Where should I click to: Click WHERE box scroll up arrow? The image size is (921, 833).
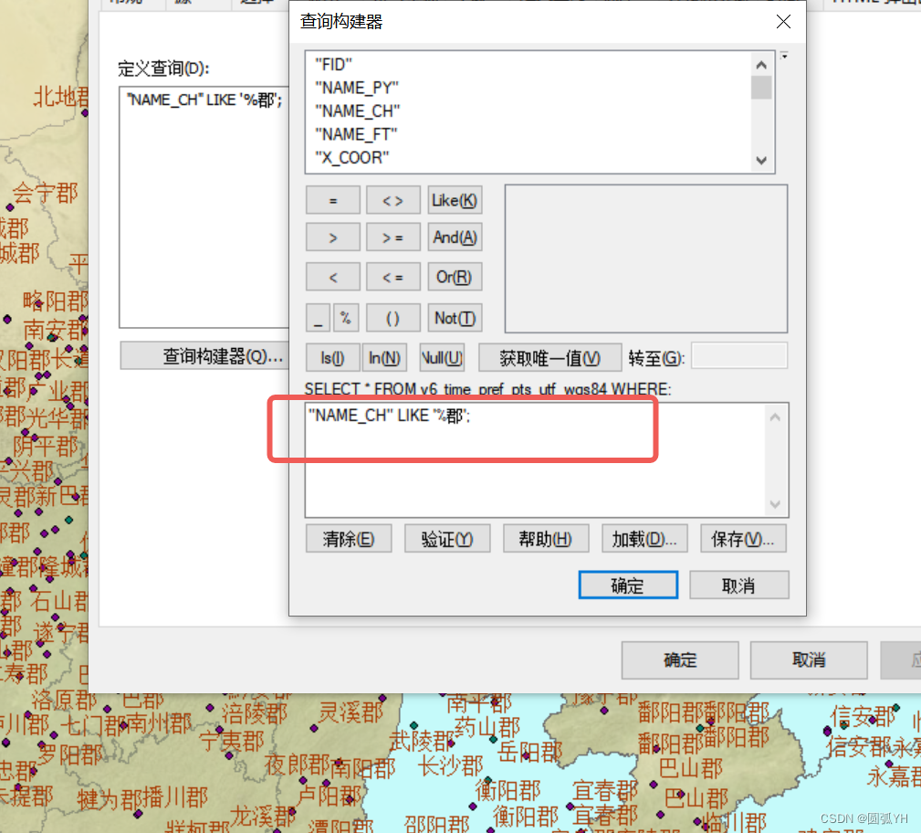(x=775, y=417)
